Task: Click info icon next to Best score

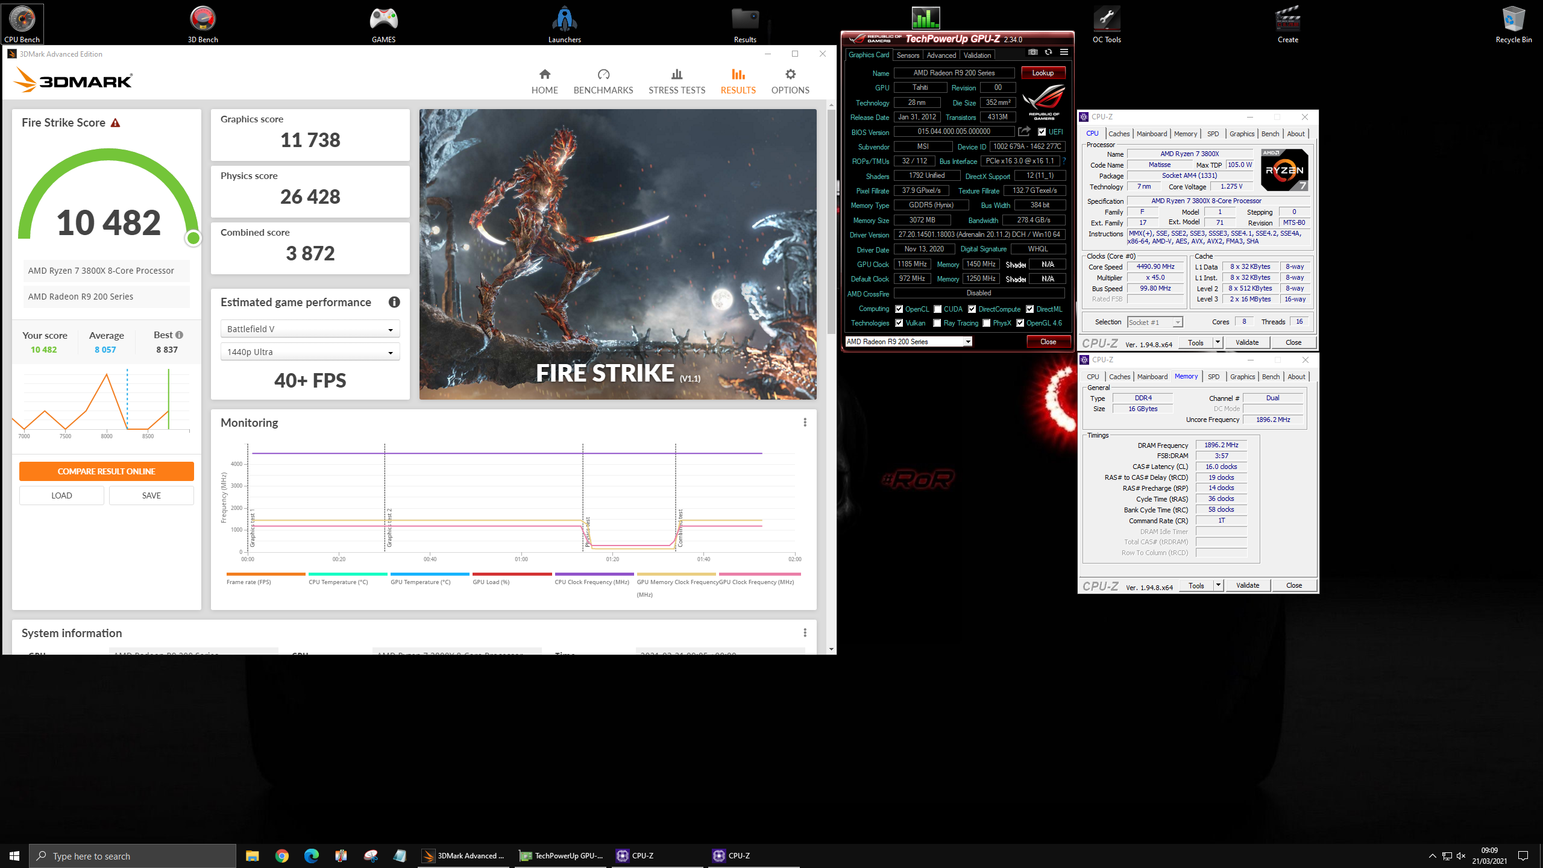Action: (x=179, y=335)
